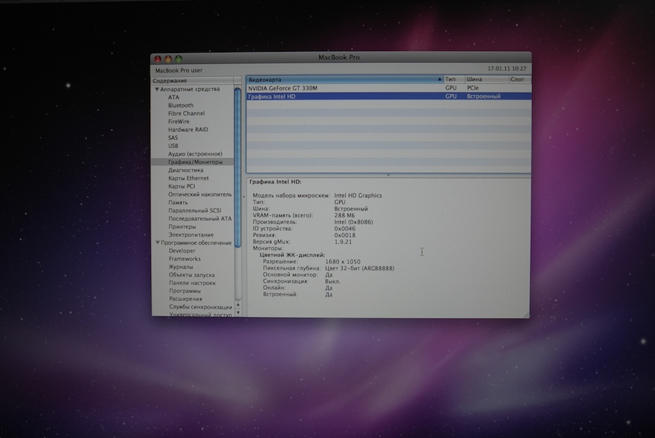Click the green zoom window button

click(x=179, y=59)
